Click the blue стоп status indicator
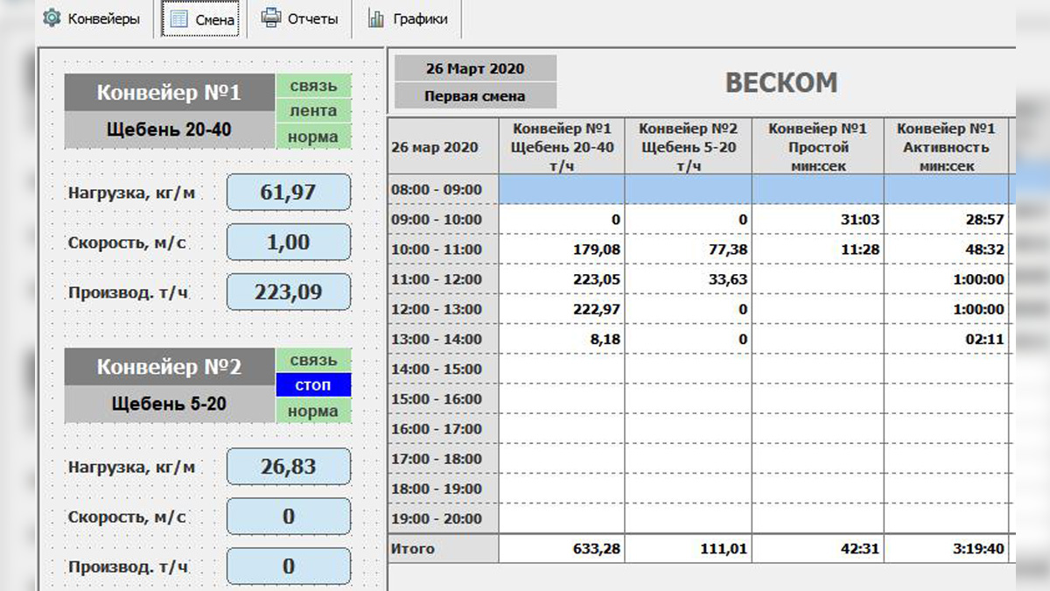Screen dimensions: 1050x591 tap(313, 385)
